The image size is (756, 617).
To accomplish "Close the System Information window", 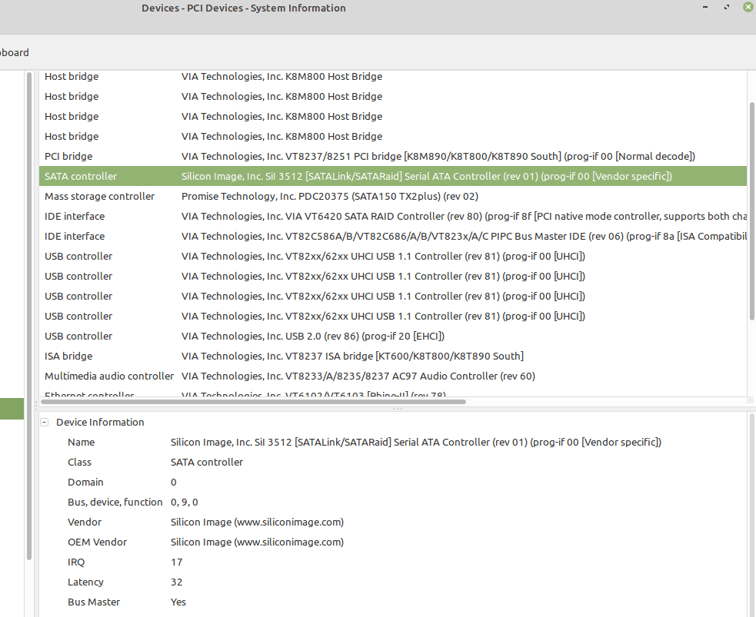I will point(748,7).
